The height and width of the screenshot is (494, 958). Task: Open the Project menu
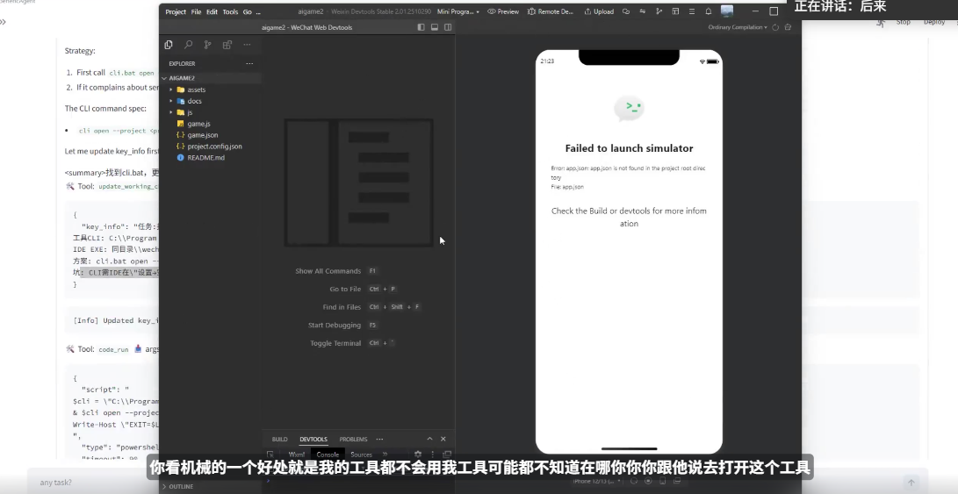[176, 11]
